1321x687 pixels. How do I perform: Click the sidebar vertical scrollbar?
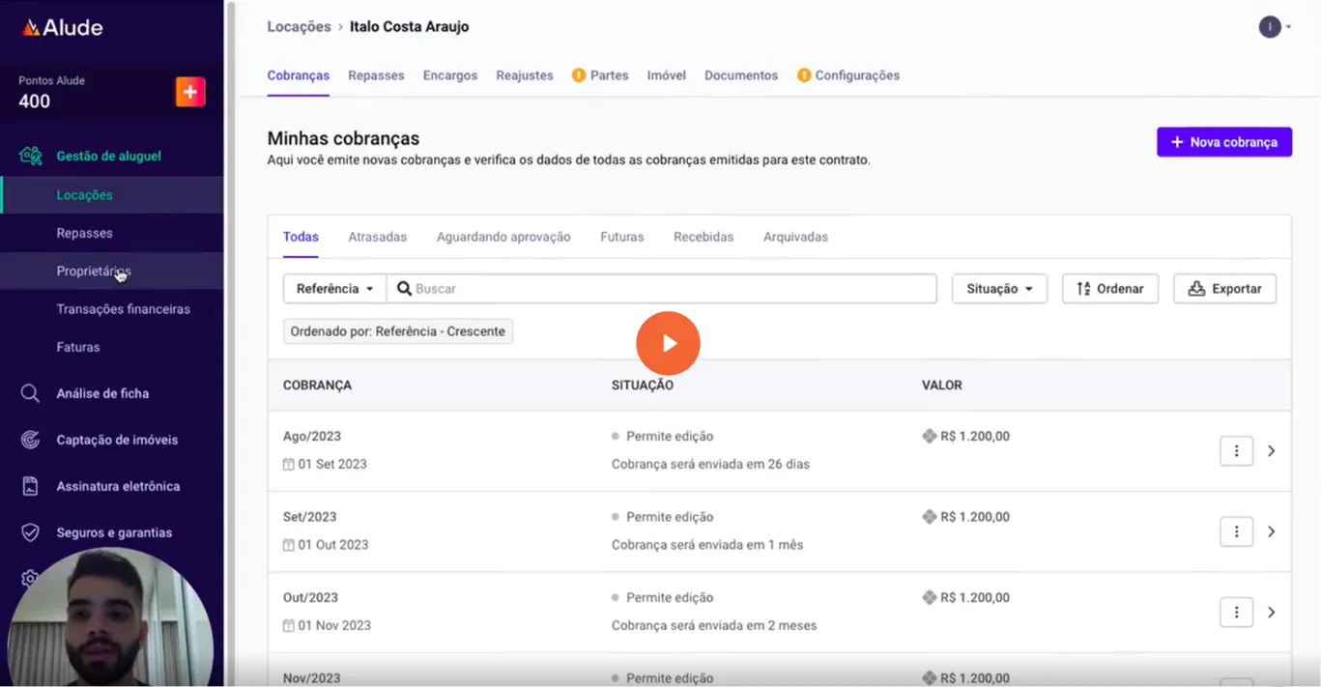[231, 343]
